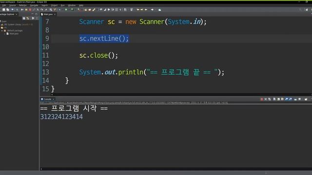
Task: Open the Run menu
Action: [63, 5]
